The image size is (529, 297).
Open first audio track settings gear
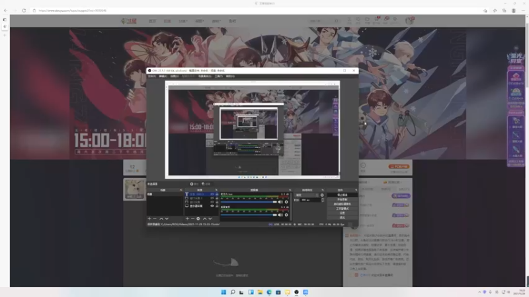286,202
